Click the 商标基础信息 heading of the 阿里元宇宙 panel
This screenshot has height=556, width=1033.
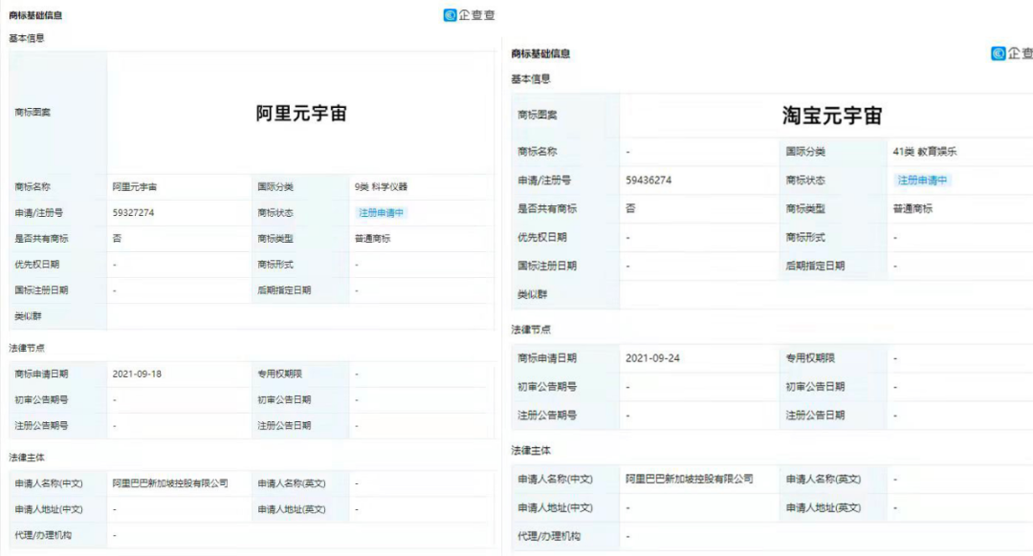point(36,15)
